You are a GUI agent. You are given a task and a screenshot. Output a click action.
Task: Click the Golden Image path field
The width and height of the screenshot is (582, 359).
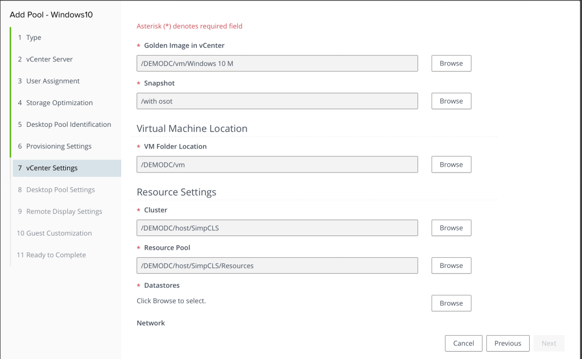click(277, 63)
